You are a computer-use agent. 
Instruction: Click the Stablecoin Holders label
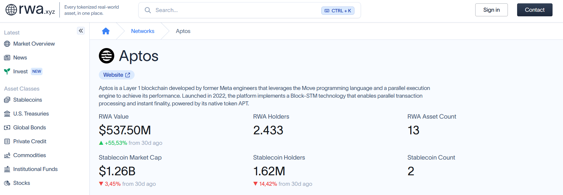coord(279,157)
